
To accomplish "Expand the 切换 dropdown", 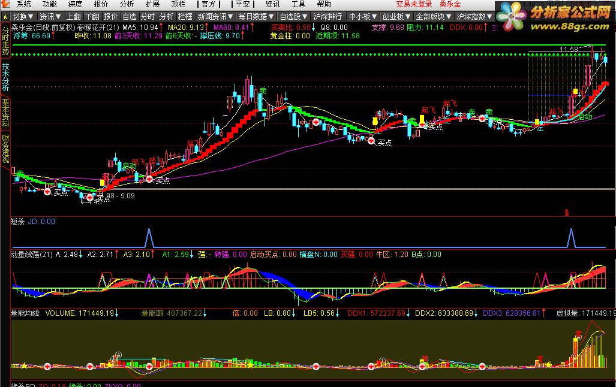I will pyautogui.click(x=23, y=17).
